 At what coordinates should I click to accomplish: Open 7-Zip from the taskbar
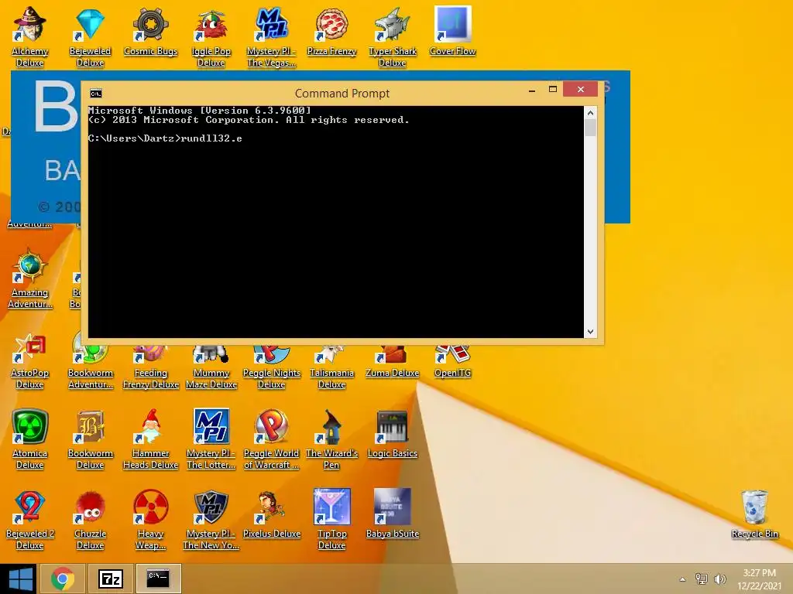click(111, 579)
